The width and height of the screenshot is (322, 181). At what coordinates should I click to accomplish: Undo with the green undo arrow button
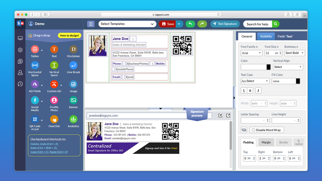[190, 24]
